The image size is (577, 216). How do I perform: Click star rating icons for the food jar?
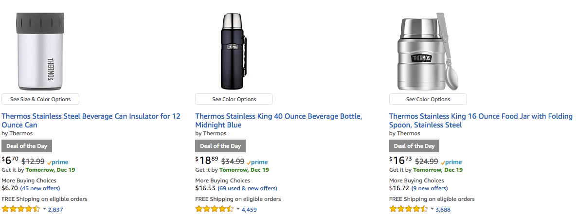click(x=409, y=209)
